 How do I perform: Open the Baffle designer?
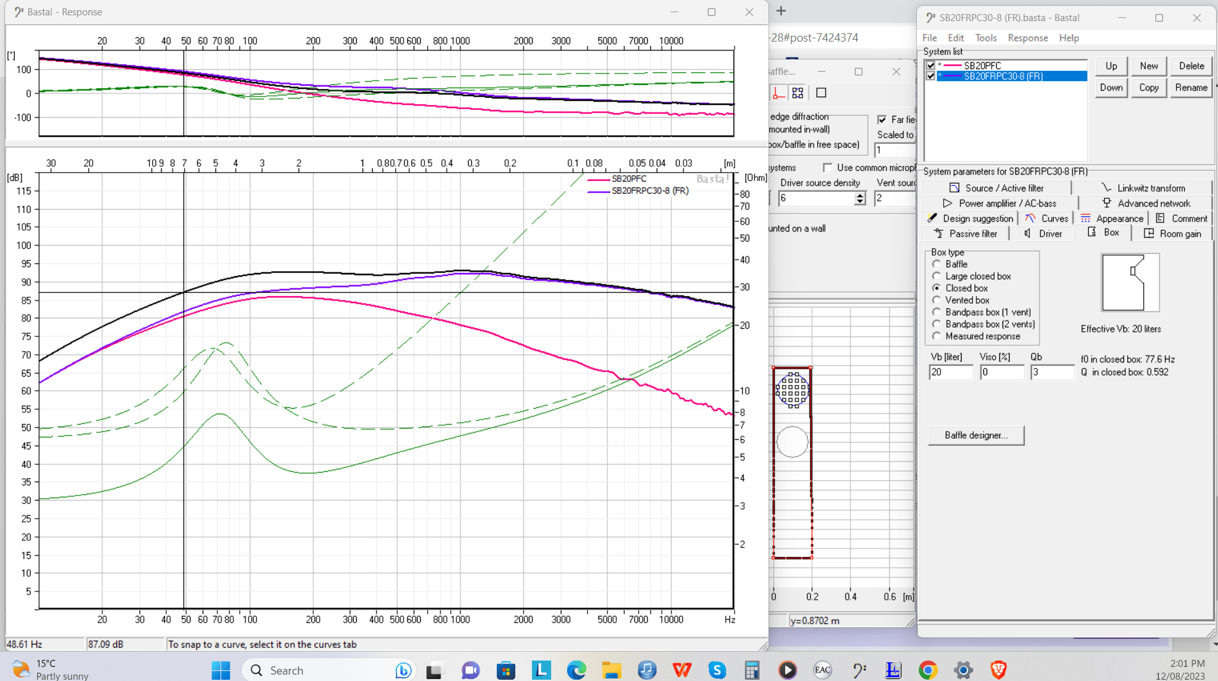point(976,435)
